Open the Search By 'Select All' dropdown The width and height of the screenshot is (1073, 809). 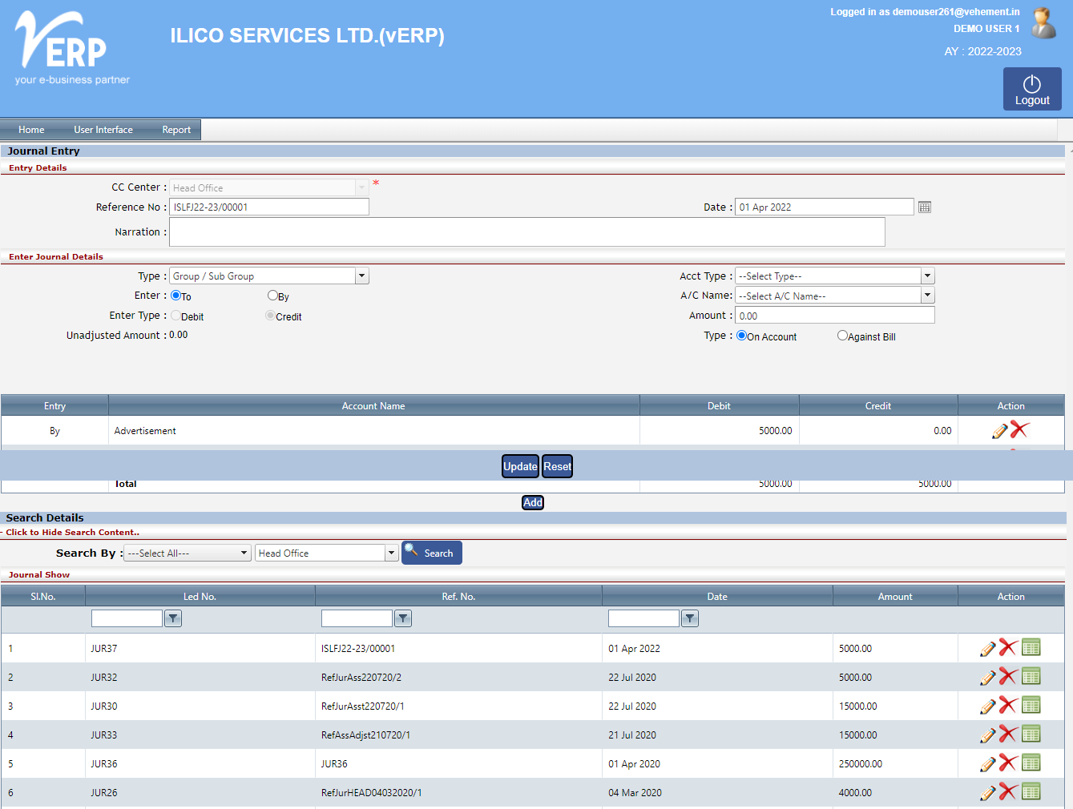pos(188,553)
